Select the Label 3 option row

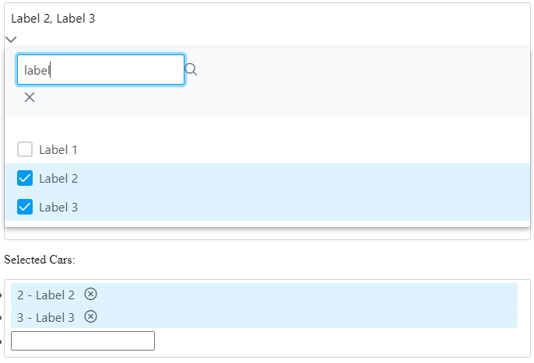(x=267, y=207)
